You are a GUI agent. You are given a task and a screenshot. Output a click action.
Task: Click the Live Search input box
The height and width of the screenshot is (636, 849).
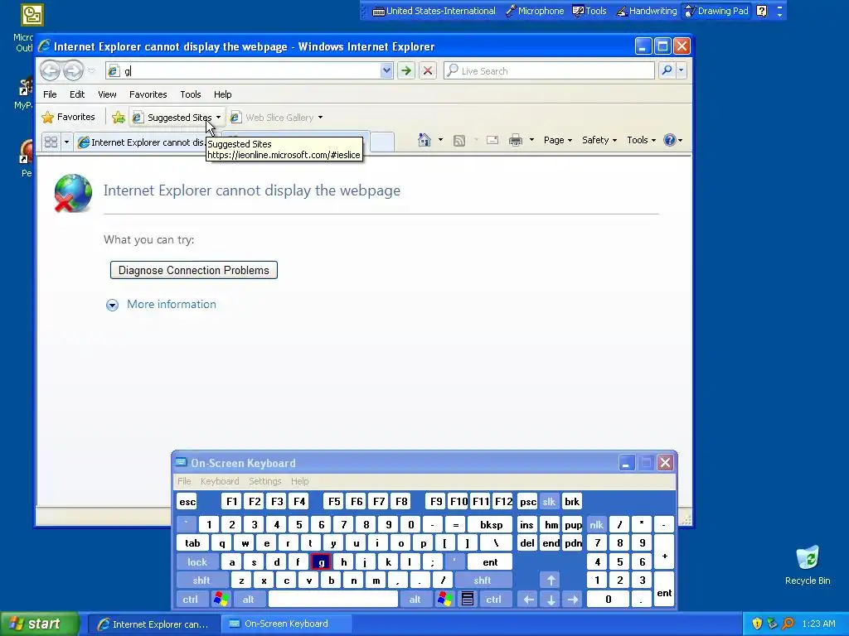coord(550,71)
